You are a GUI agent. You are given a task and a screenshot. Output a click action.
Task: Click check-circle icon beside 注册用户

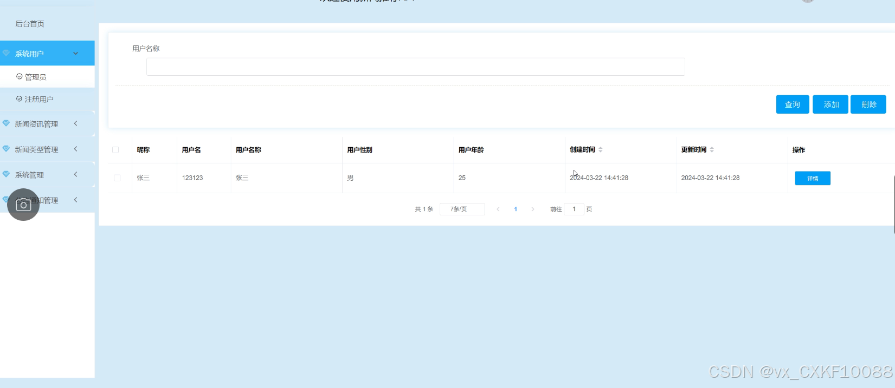pyautogui.click(x=20, y=99)
